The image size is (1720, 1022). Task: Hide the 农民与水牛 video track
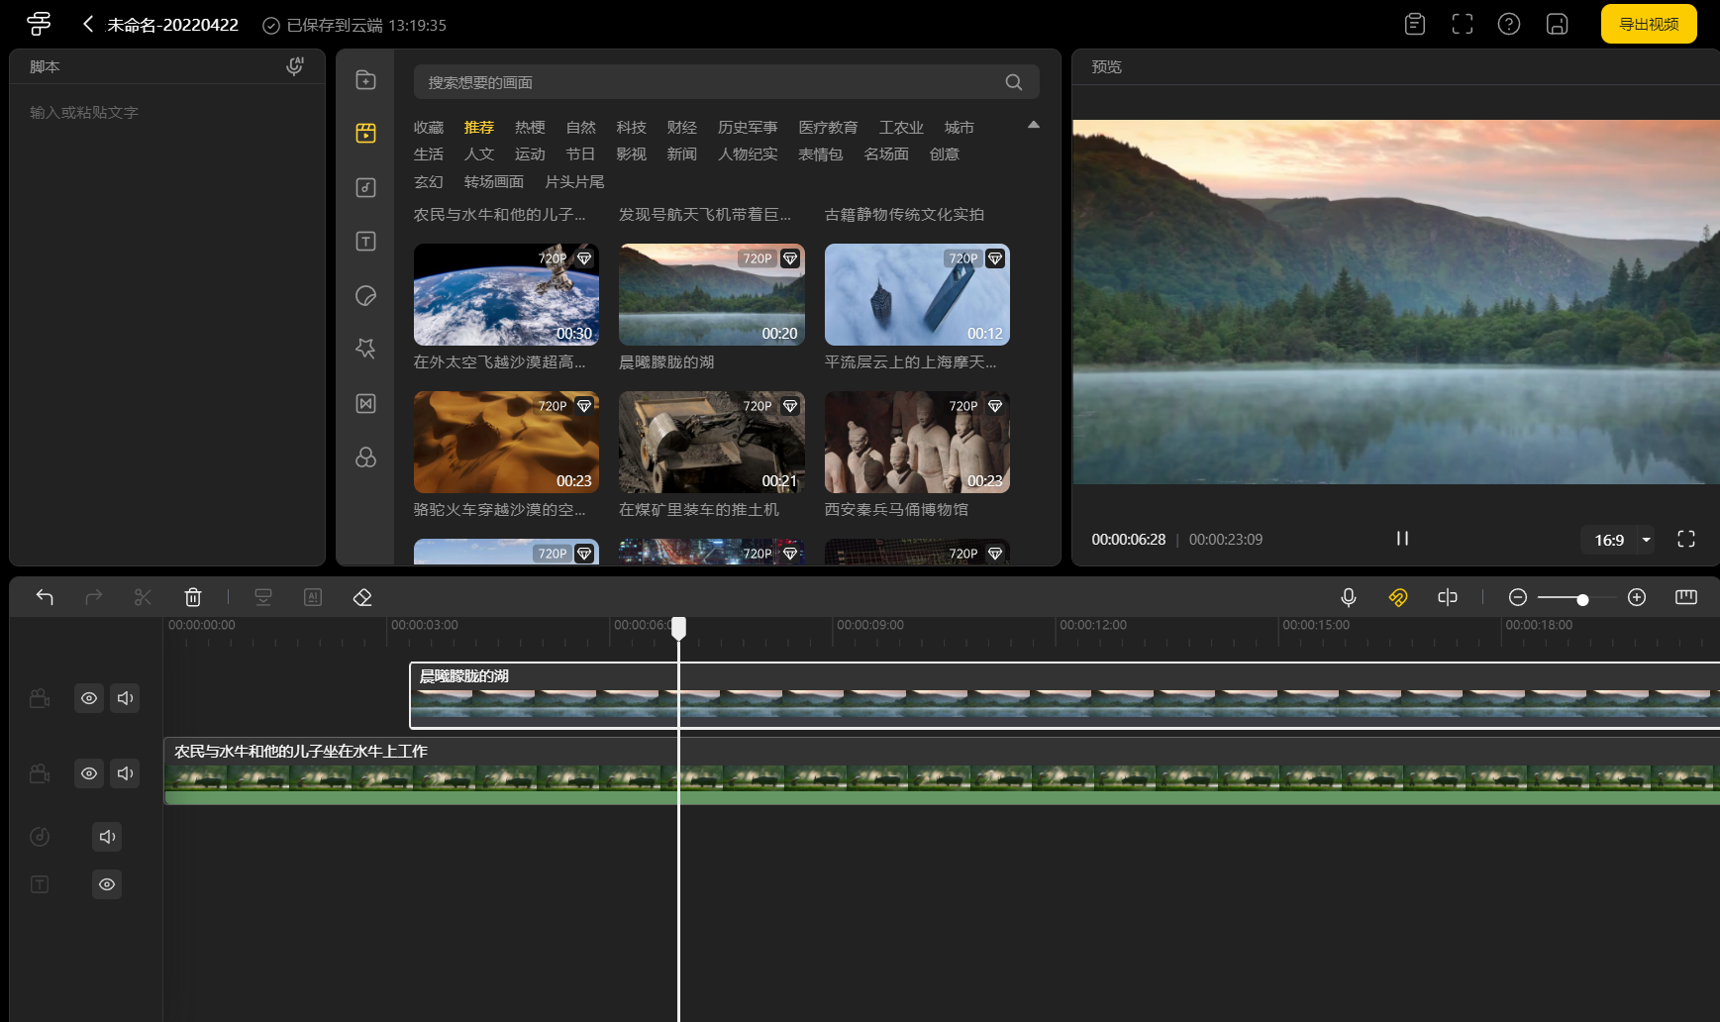(89, 773)
